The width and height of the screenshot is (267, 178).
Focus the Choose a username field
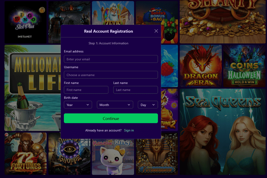pyautogui.click(x=111, y=75)
